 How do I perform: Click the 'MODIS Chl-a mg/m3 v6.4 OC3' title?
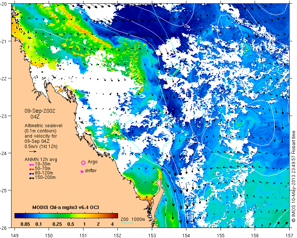(x=66, y=207)
